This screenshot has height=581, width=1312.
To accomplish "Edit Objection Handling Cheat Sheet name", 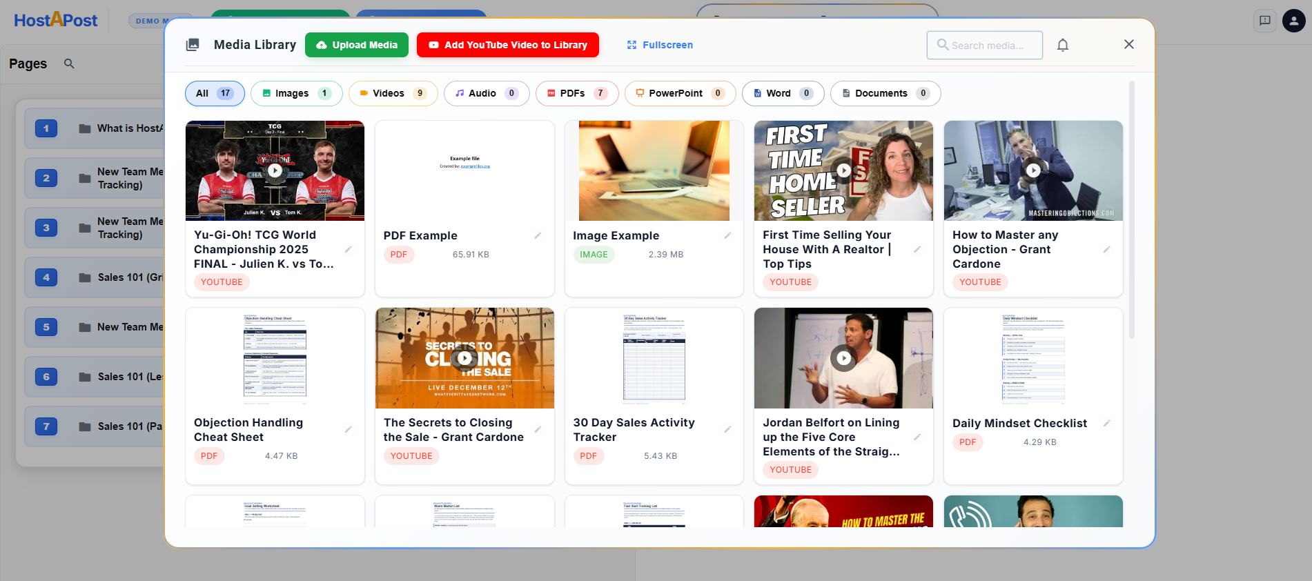I will point(349,430).
